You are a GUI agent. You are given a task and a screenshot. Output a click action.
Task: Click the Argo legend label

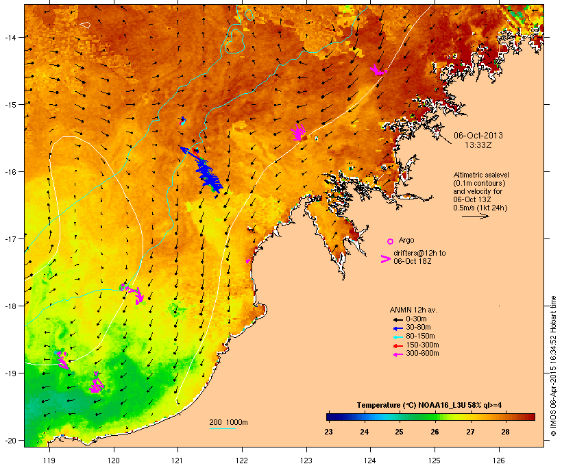(406, 240)
